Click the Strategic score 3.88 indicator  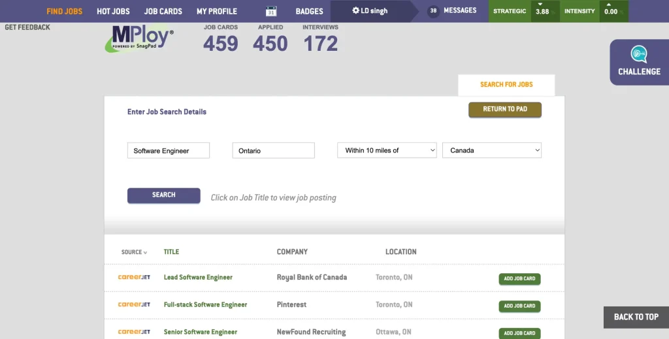542,11
